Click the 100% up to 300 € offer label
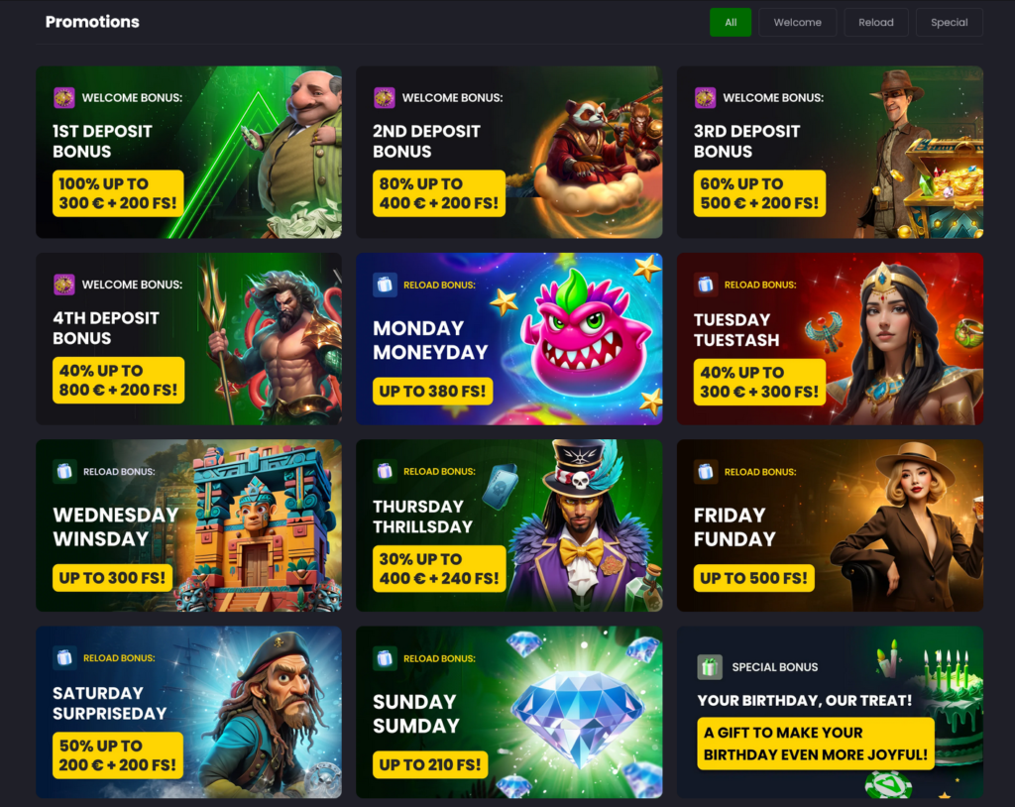1015x807 pixels. coord(118,193)
